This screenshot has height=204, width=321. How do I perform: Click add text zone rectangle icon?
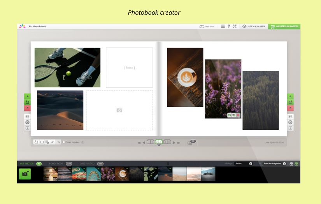point(42,142)
